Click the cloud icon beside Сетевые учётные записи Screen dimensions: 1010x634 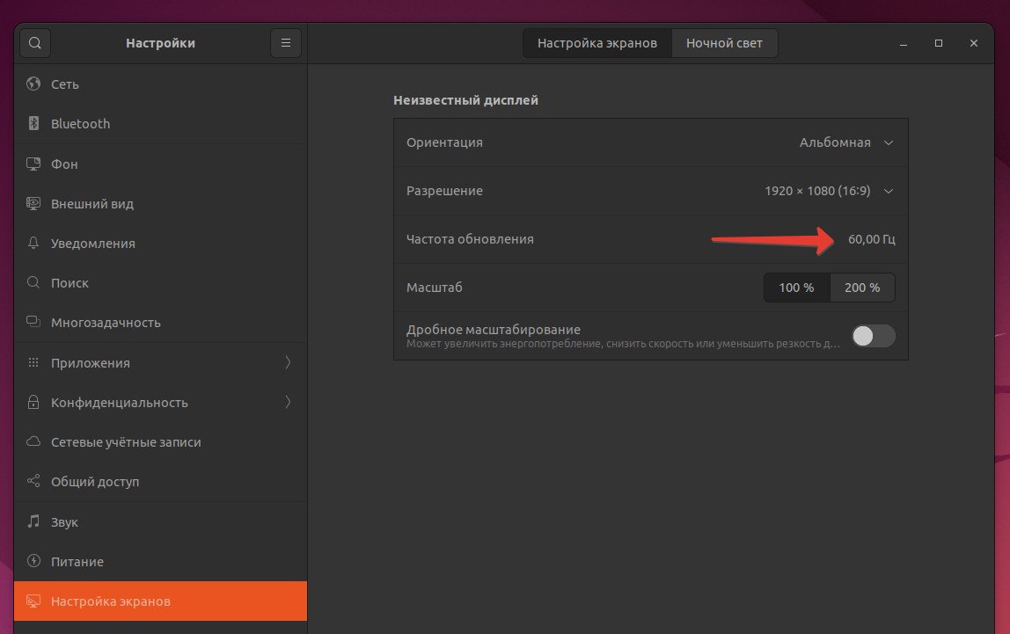click(33, 441)
